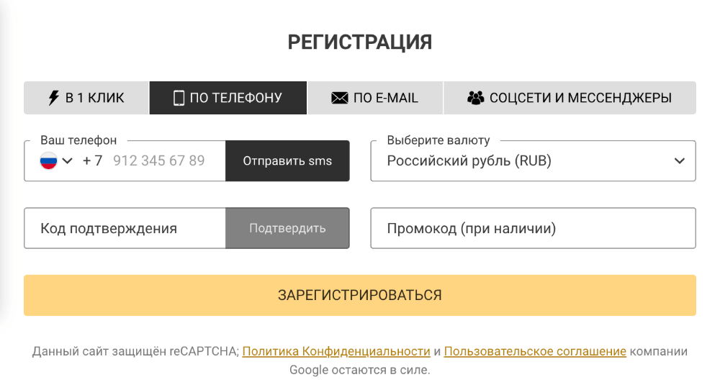Click the Промокод input field
Viewport: 720px width, 390px height.
[x=533, y=229]
